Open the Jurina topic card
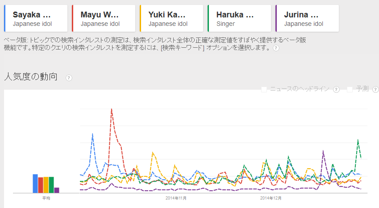 307,18
